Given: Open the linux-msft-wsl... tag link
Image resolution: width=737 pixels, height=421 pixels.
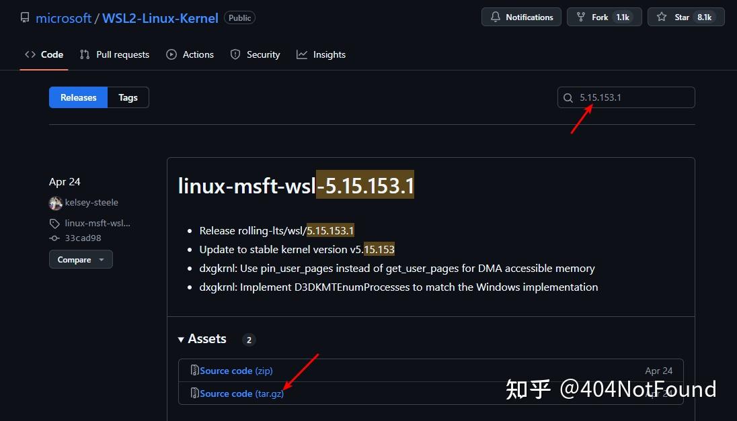Looking at the screenshot, I should 98,223.
